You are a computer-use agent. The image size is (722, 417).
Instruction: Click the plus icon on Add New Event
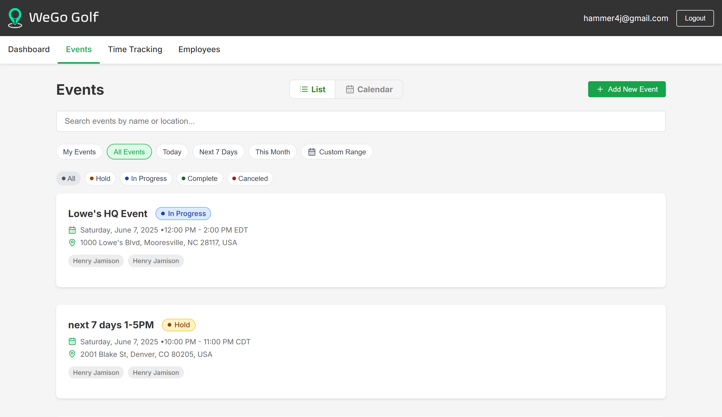pos(600,89)
